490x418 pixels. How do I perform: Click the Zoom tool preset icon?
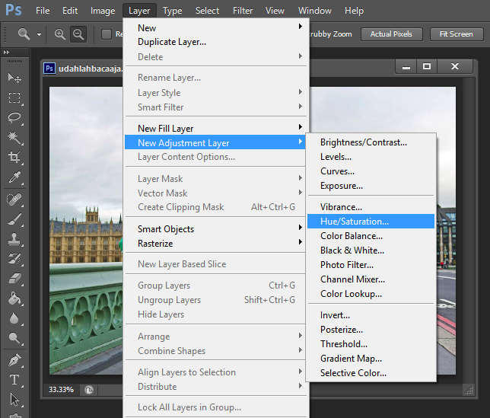tap(24, 34)
